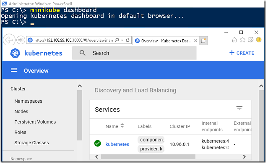Click the PowerShell window title icon
Viewport: 266px width, 163px height.
click(x=5, y=3)
